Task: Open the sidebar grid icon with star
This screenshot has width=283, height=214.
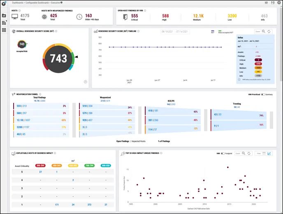Action: 4,23
